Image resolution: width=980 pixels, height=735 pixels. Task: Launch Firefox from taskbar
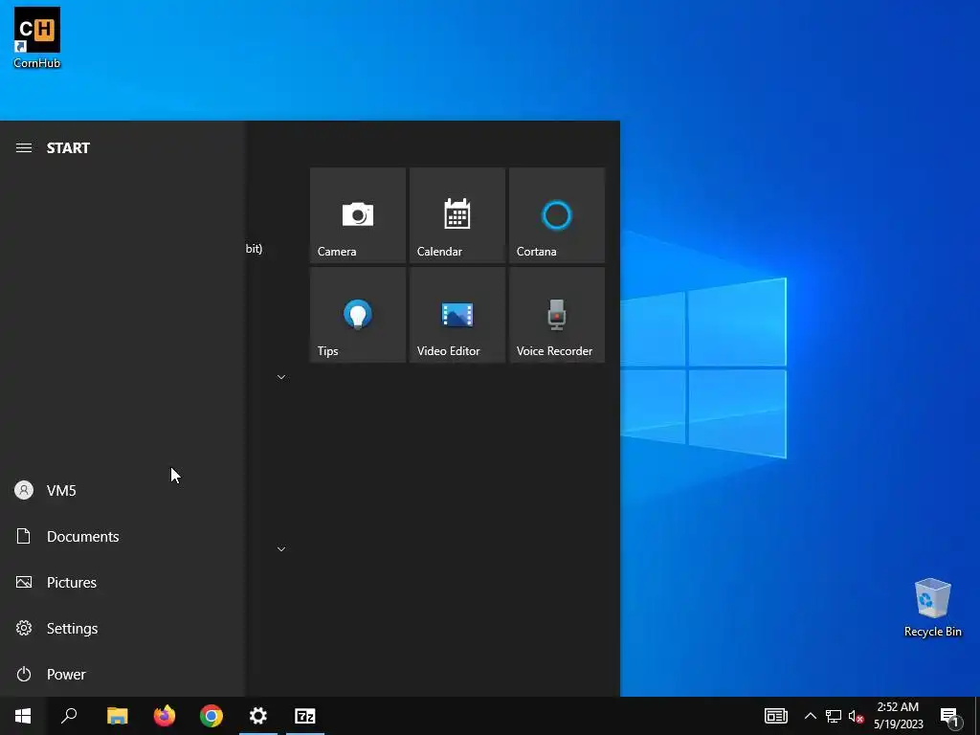point(165,716)
